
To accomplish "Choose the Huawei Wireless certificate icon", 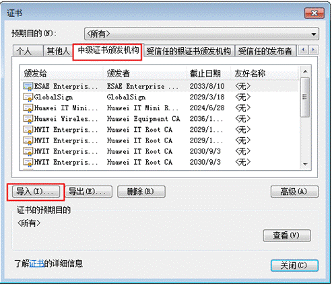I will click(x=28, y=119).
